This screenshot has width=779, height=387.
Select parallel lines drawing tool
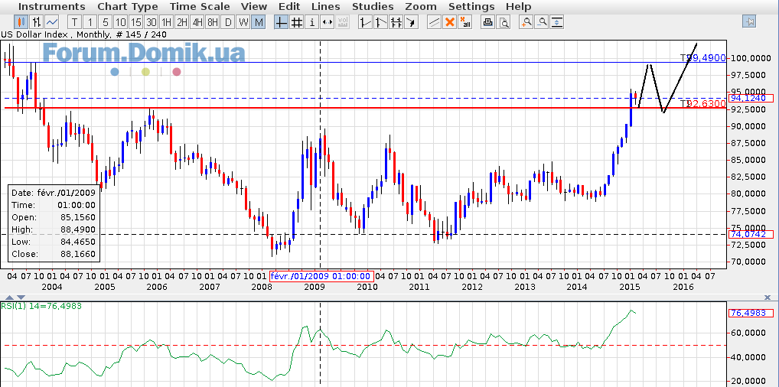(396, 22)
